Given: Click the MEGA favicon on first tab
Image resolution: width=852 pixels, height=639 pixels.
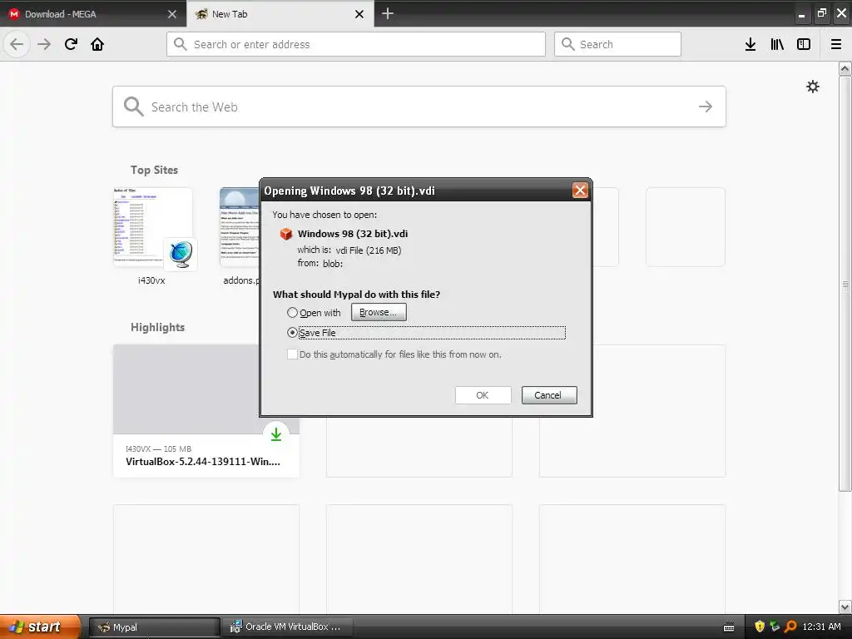Looking at the screenshot, I should (14, 14).
